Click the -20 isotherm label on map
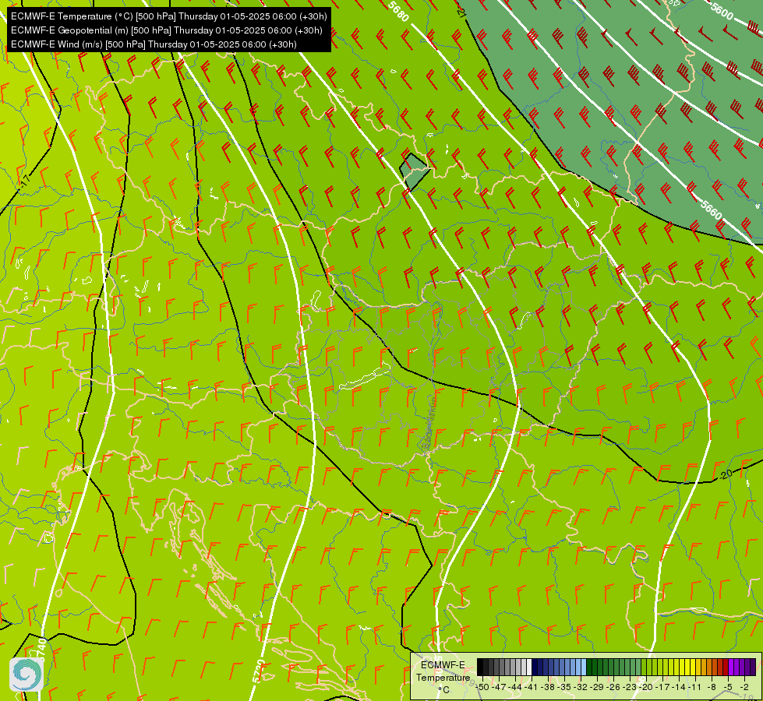 [726, 474]
